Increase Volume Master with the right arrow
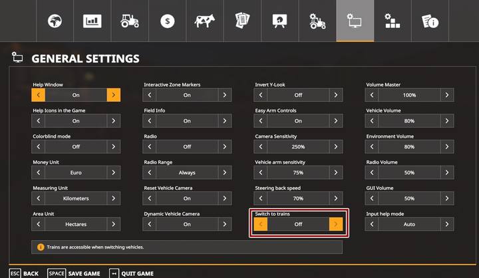Screen dimensions: 479x278 point(447,95)
